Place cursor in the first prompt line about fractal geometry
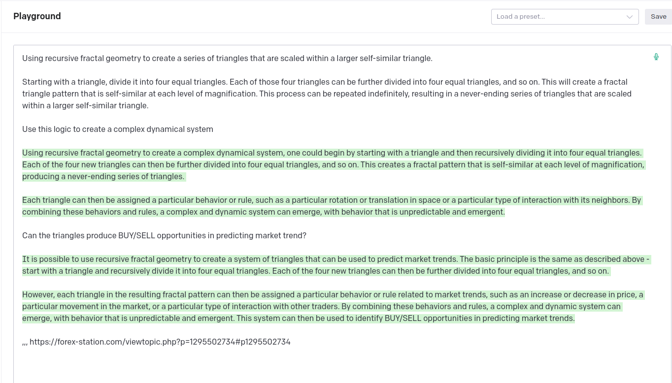Screen dimensions: 672x383 coord(227,59)
